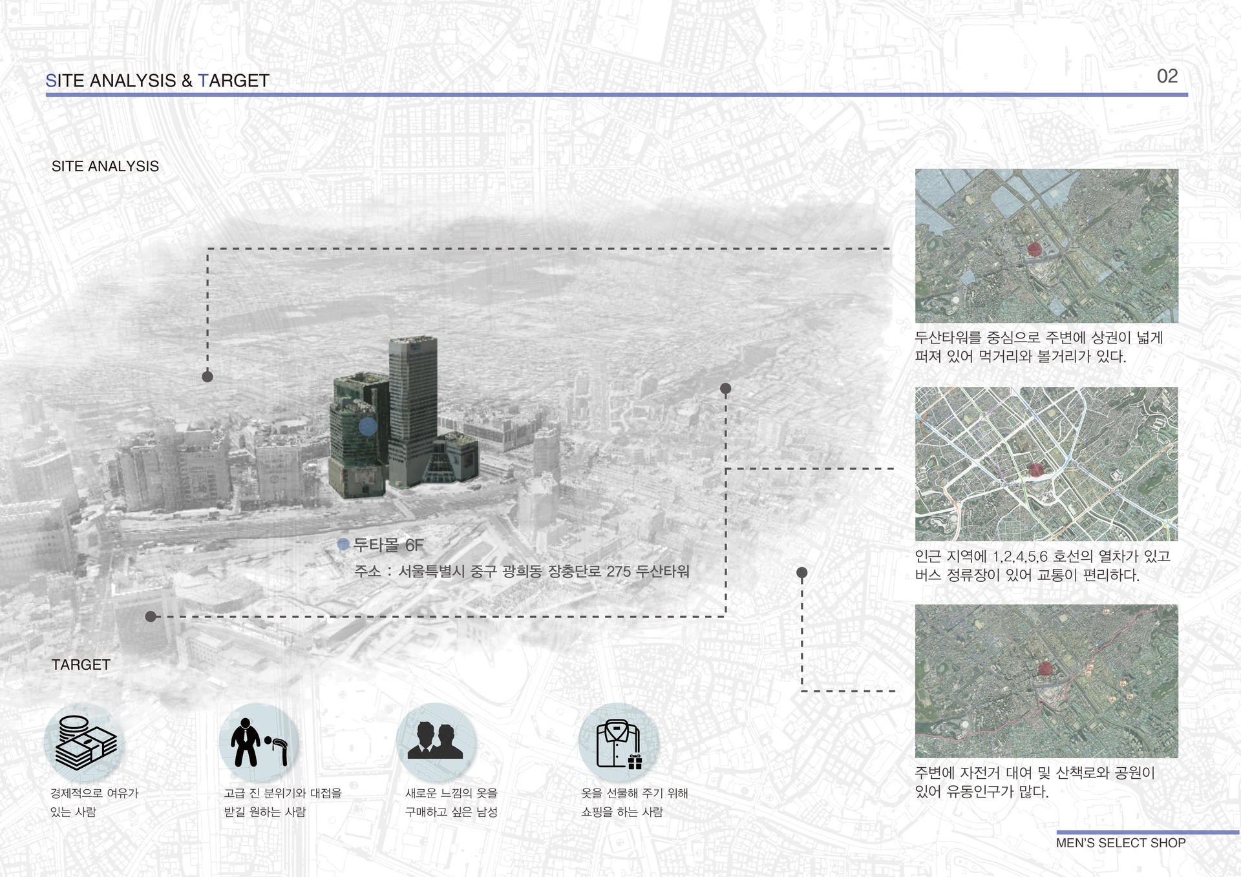Click the caption 고급 진 분위기와 대접을

283,793
